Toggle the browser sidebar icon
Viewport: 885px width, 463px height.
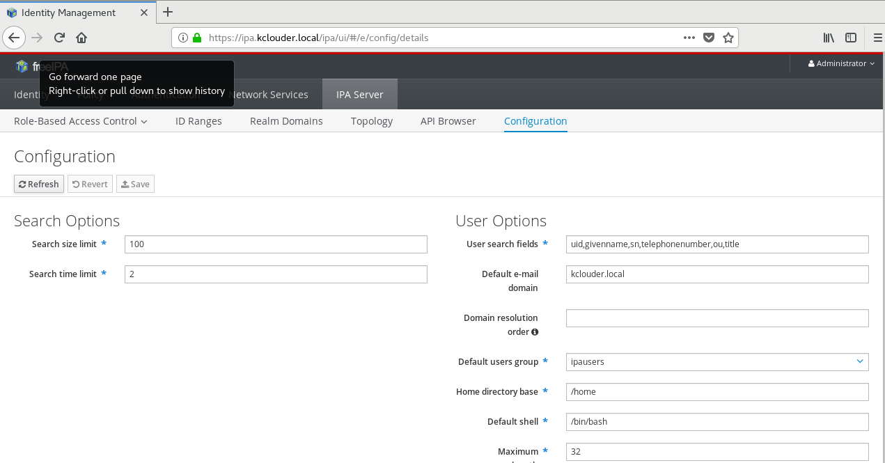click(x=851, y=38)
